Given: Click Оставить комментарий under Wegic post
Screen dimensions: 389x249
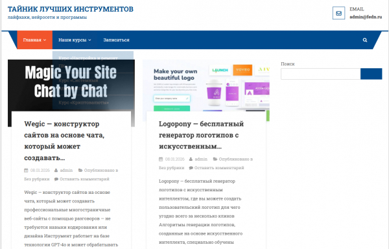Looking at the screenshot, I should click(x=84, y=179).
